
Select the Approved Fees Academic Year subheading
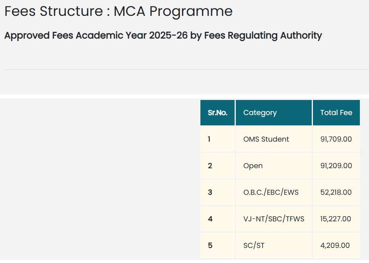click(163, 36)
